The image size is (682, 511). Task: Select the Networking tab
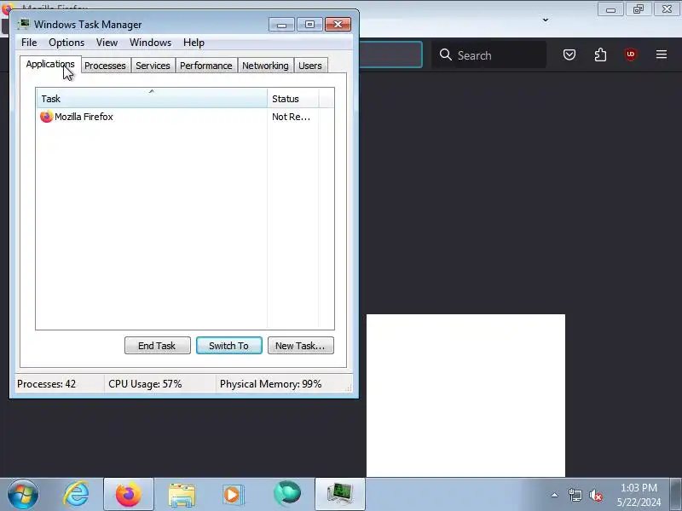pos(265,66)
